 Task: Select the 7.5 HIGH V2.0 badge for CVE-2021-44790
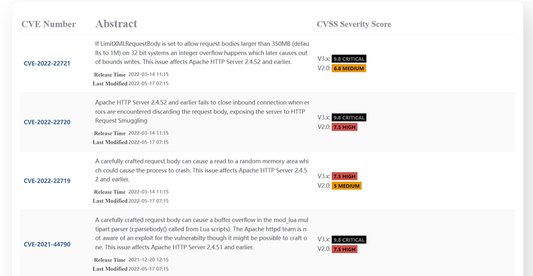[344, 249]
